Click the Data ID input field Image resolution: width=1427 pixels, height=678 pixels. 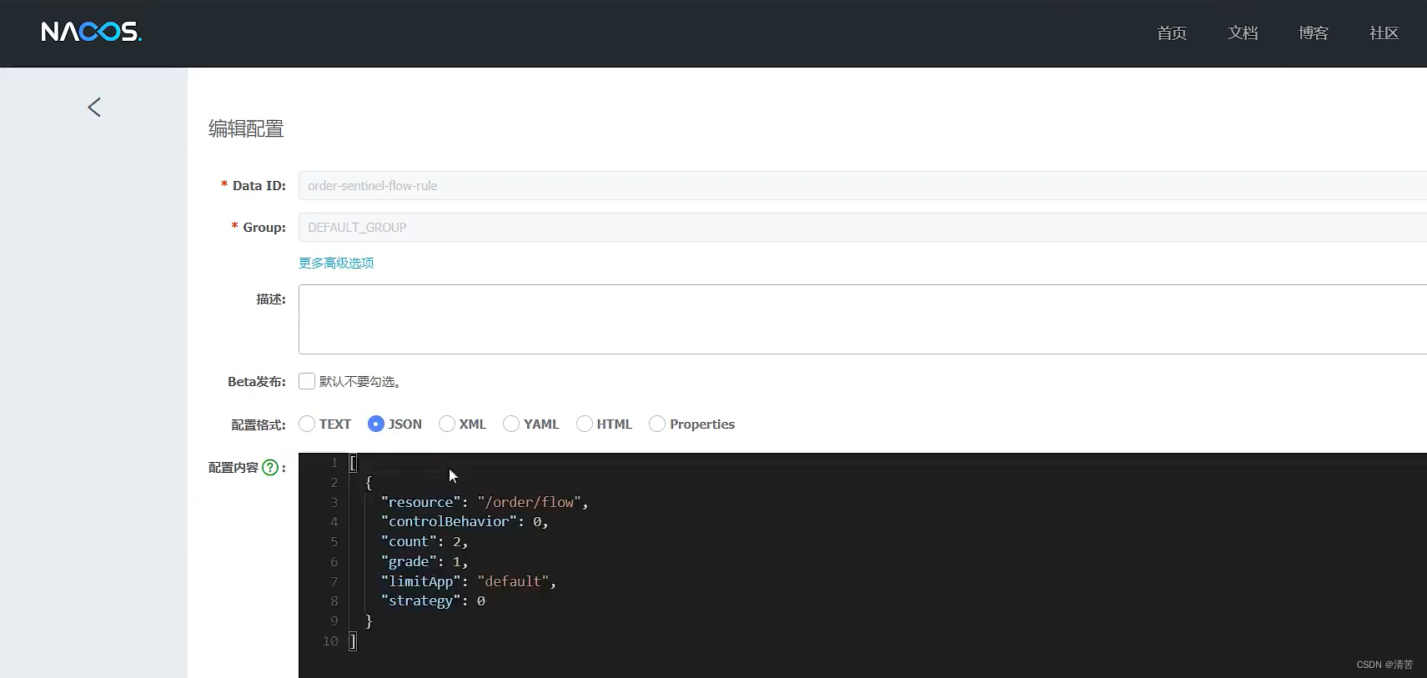862,186
